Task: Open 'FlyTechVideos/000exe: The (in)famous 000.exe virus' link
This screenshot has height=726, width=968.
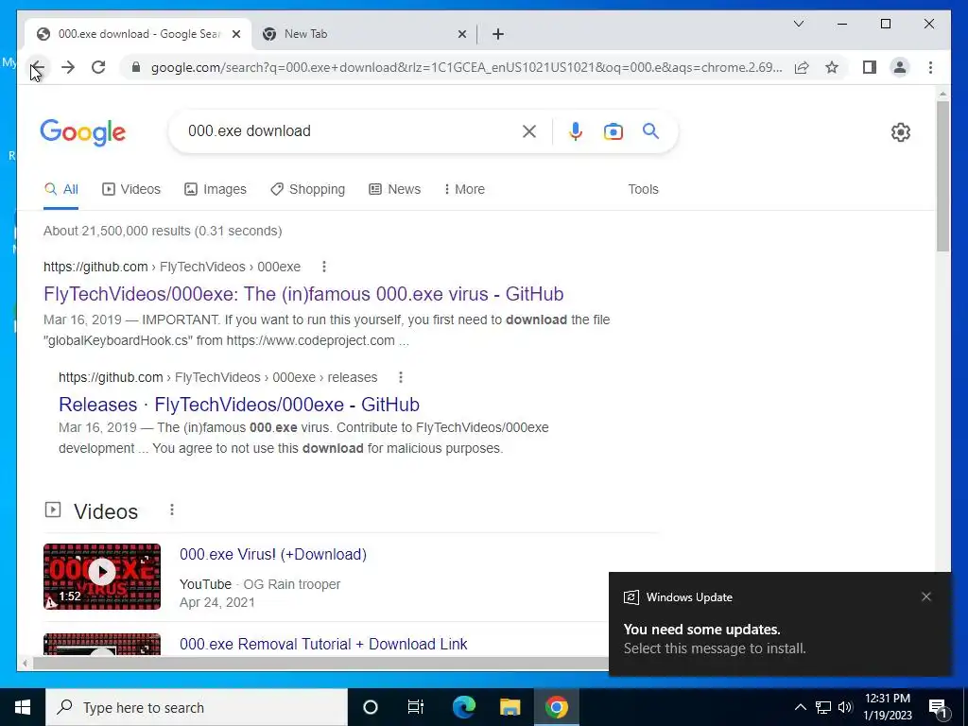Action: pyautogui.click(x=303, y=294)
